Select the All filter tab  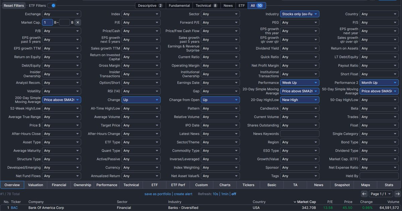(257, 5)
